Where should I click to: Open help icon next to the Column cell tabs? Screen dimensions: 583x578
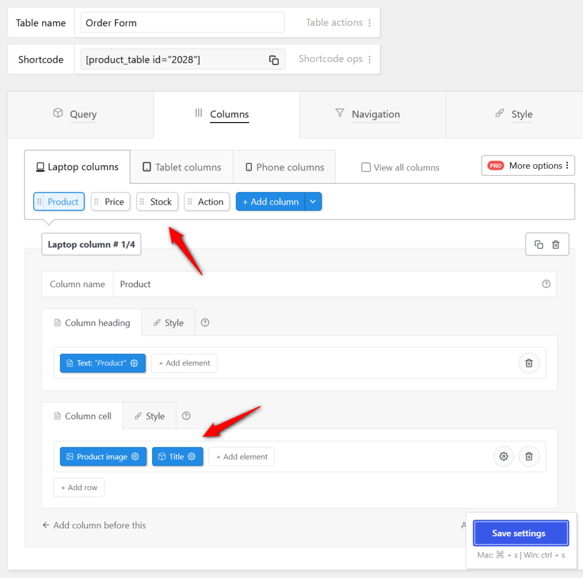click(186, 416)
